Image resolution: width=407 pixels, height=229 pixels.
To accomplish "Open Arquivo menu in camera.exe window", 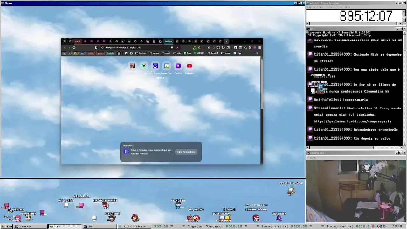I will [312, 158].
